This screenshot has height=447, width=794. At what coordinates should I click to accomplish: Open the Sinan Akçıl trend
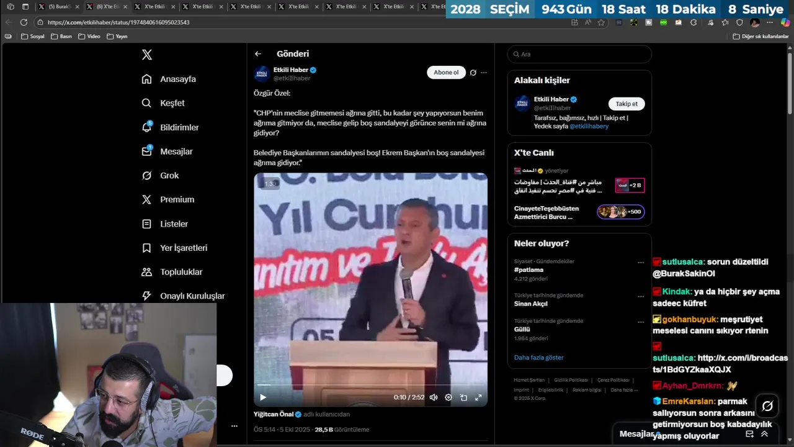click(530, 304)
